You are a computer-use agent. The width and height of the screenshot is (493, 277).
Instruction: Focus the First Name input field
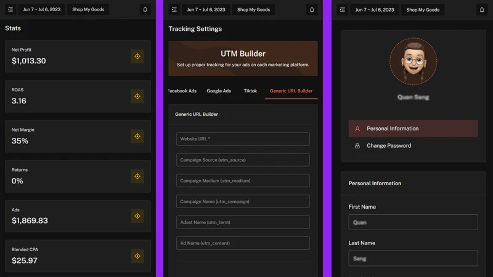point(413,222)
